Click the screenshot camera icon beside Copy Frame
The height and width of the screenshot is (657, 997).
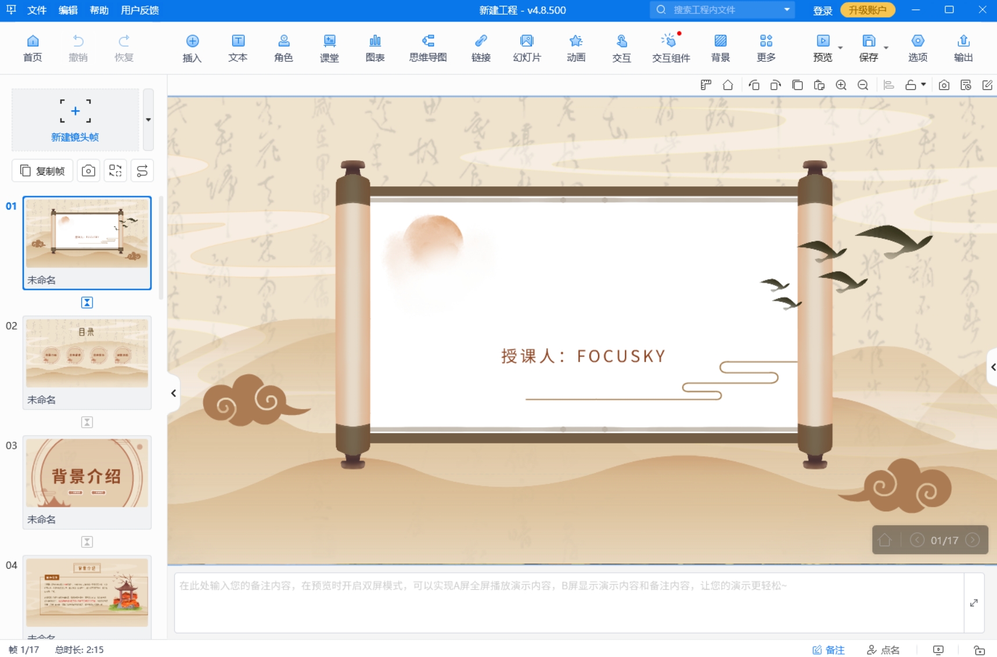pyautogui.click(x=88, y=171)
